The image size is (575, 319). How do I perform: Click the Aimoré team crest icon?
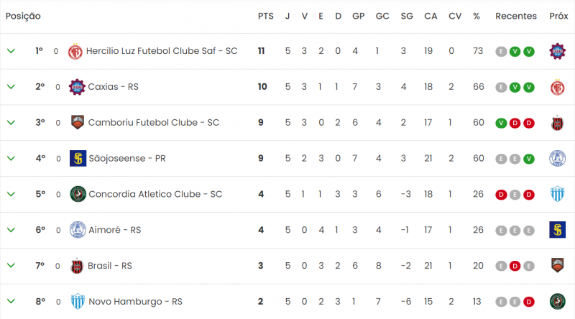point(78,230)
